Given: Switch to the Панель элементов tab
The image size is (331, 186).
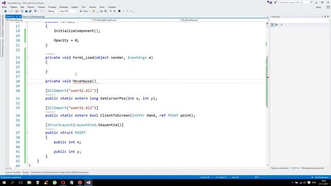Looking at the screenshot, I should pos(279,168).
